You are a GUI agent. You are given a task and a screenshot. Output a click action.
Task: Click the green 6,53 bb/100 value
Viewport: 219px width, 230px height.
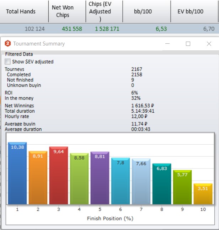[x=161, y=29]
